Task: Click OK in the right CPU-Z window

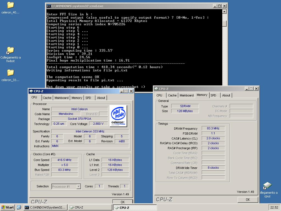Action: [x=248, y=199]
